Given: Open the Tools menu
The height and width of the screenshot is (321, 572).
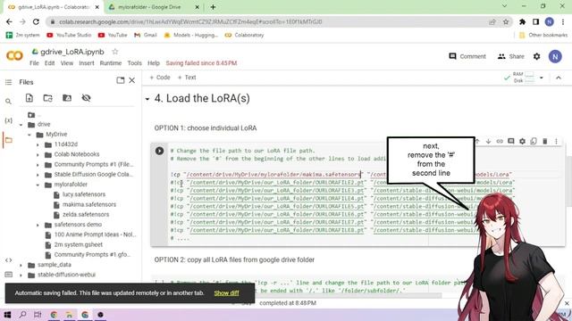Looking at the screenshot, I should click(134, 63).
